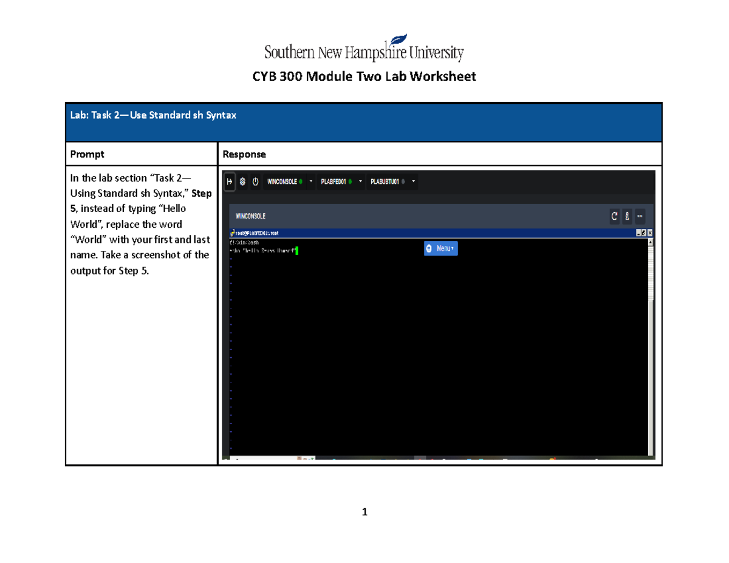Click the collapse sidebar arrow icon
The height and width of the screenshot is (563, 729).
click(x=230, y=182)
